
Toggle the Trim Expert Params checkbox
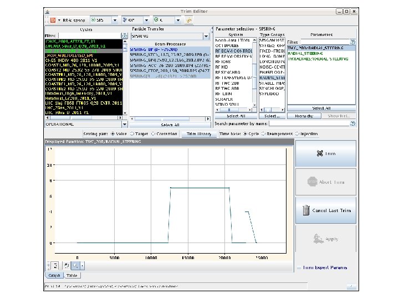(299, 267)
